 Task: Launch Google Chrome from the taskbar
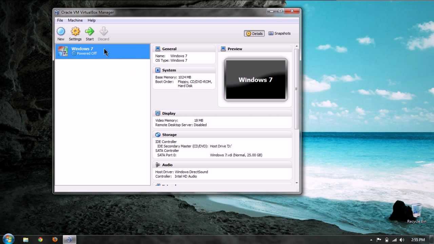[40, 240]
